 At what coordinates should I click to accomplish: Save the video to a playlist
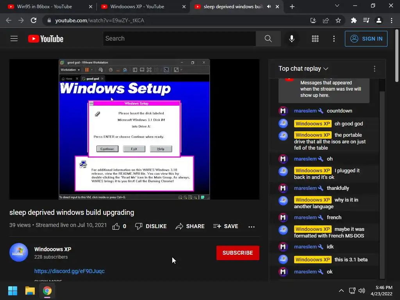225,226
